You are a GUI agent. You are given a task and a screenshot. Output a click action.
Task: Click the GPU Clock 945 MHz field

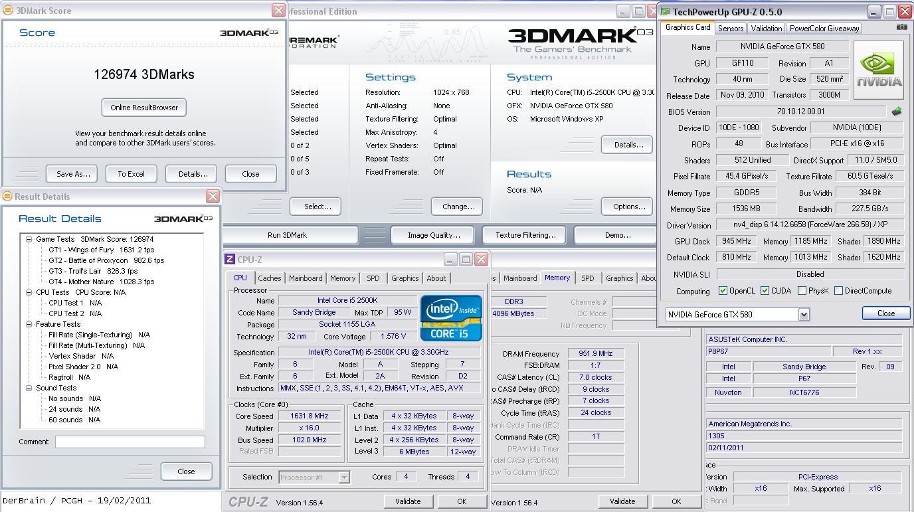[x=737, y=241]
